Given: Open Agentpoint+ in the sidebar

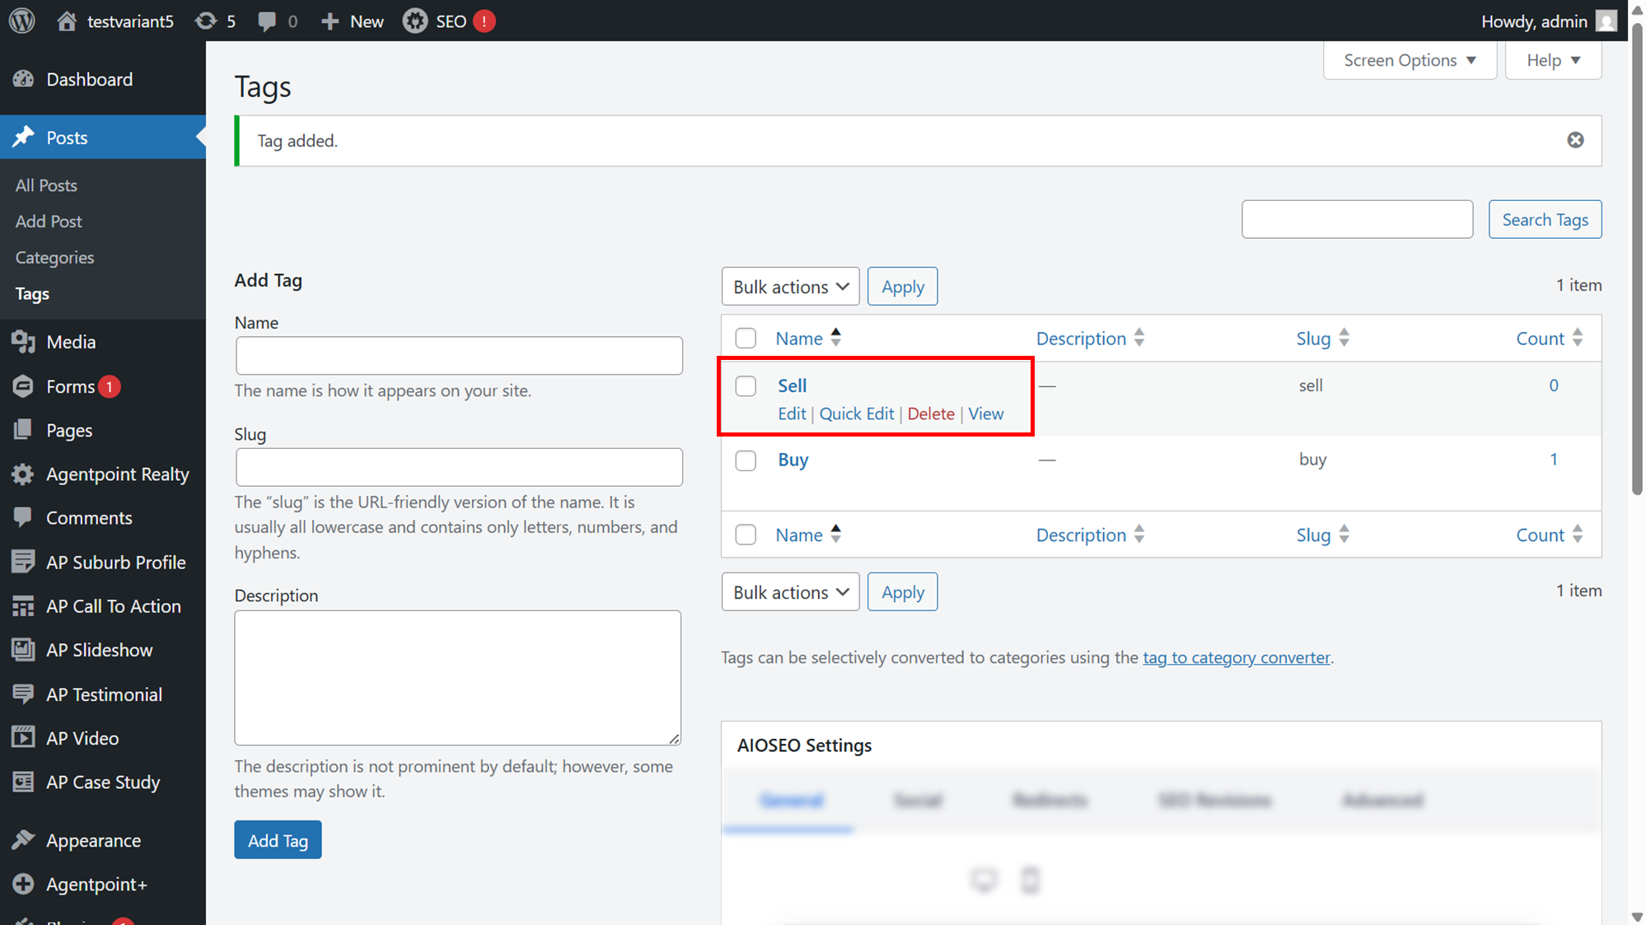Looking at the screenshot, I should click(x=103, y=885).
